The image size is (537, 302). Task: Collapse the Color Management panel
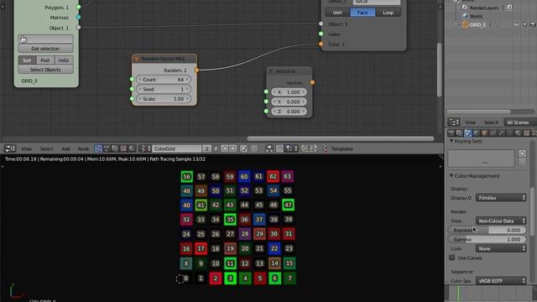451,175
